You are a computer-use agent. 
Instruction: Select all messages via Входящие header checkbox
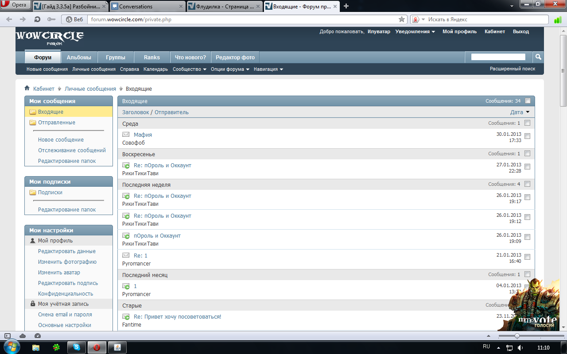click(x=527, y=101)
